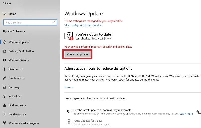Click the Home house icon
The image size is (201, 128).
[5, 14]
